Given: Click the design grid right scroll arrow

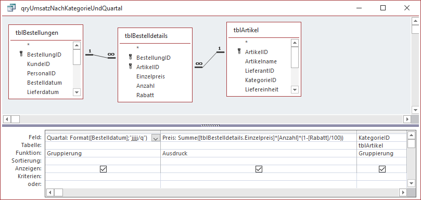Looking at the screenshot, I should pos(403,192).
